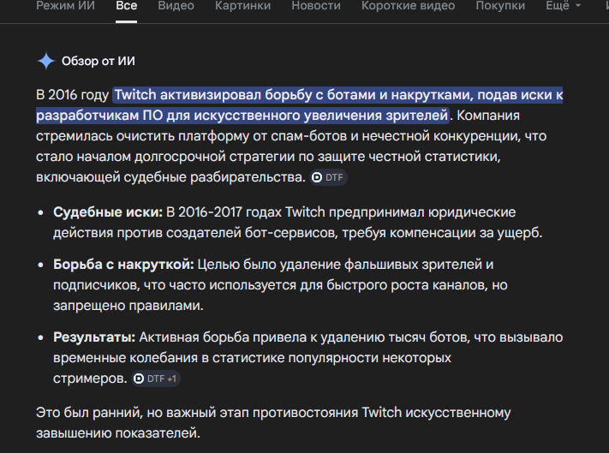Click the Борьба с накруткой bullet heading
609x453 pixels.
coord(123,265)
